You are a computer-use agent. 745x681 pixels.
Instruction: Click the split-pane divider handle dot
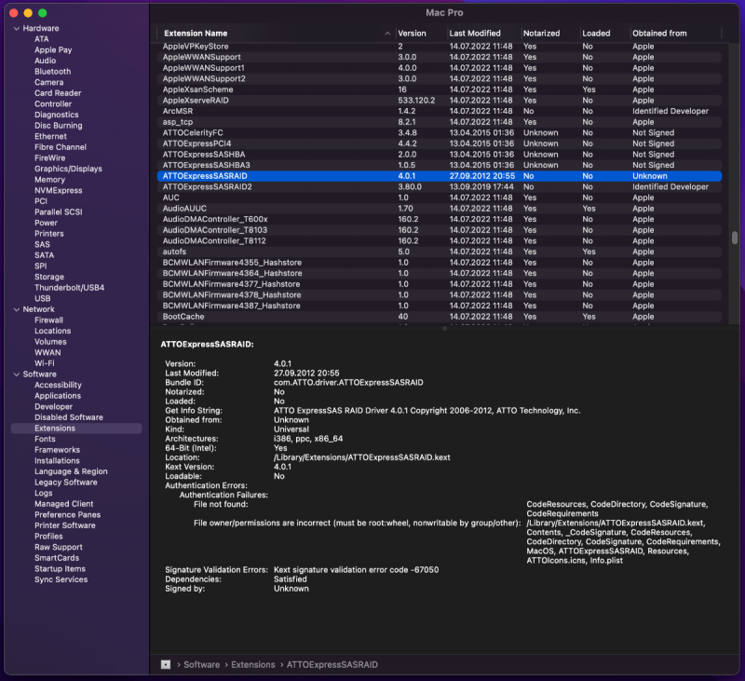coord(444,328)
